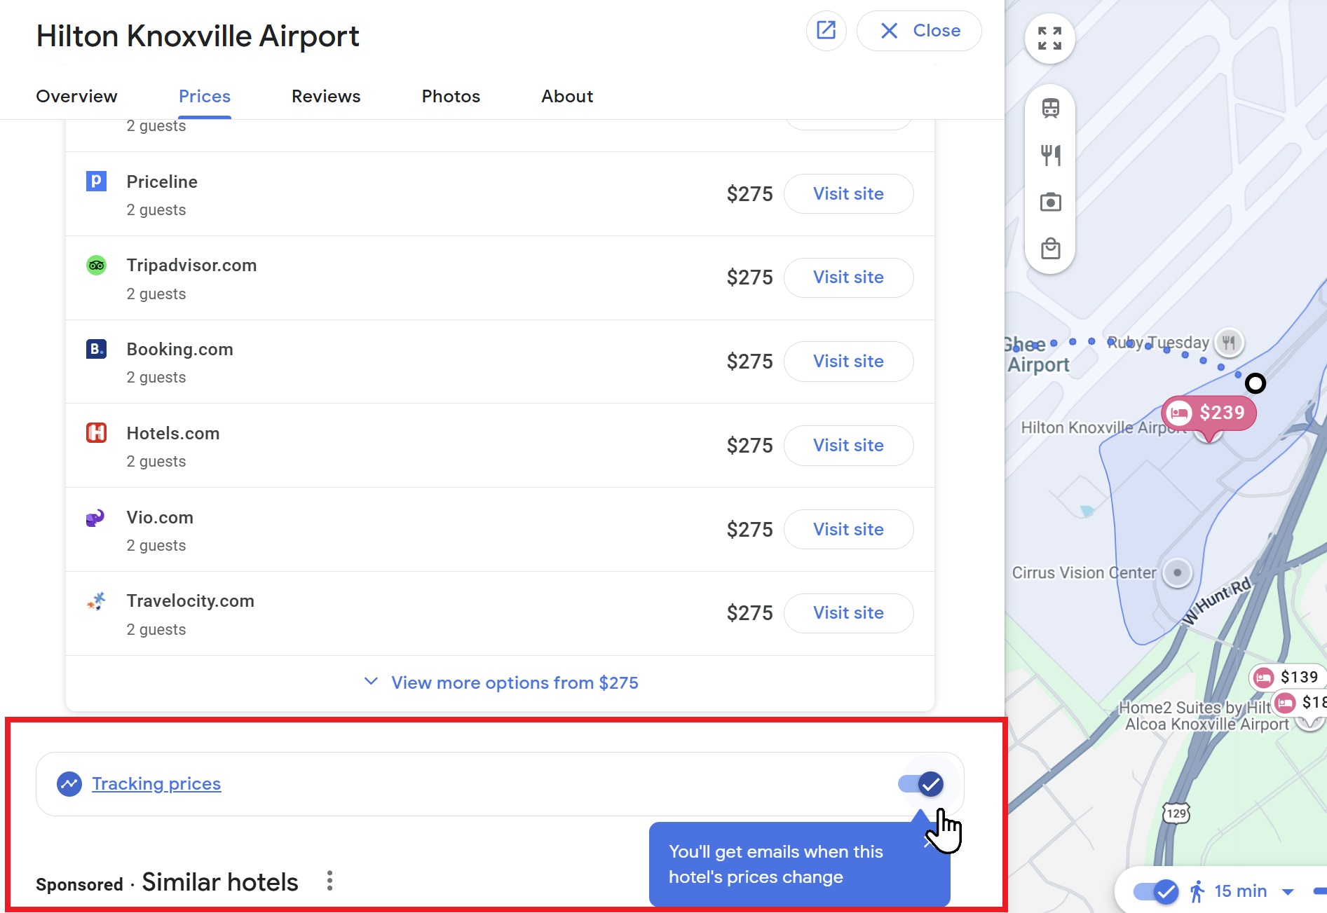
Task: Visit site for Priceline offer
Action: (x=848, y=194)
